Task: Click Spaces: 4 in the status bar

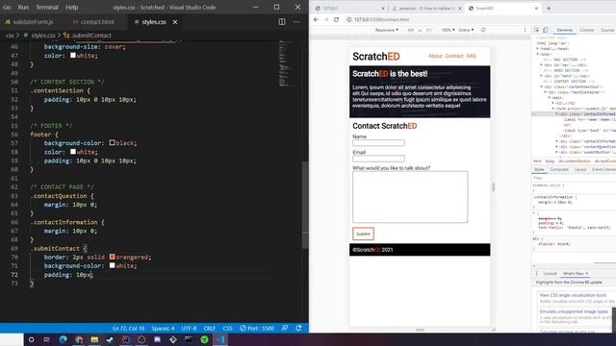Action: (x=163, y=328)
